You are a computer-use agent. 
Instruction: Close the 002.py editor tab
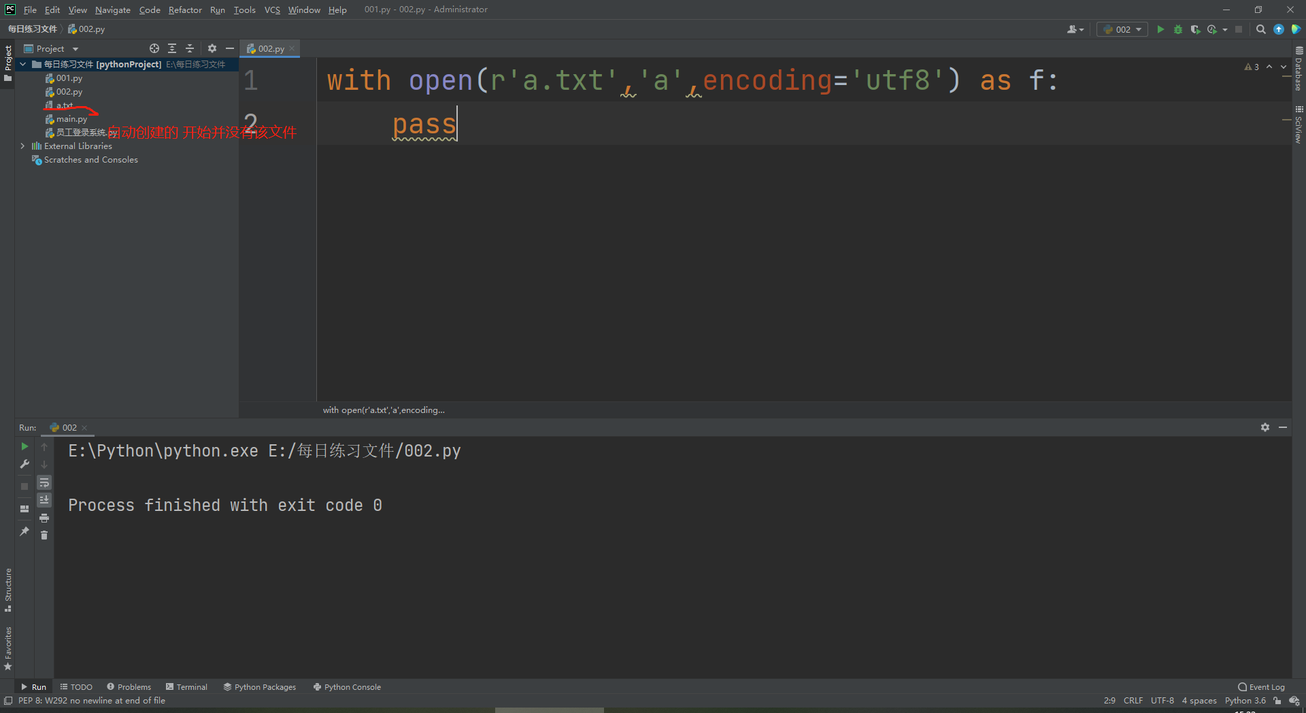coord(292,48)
